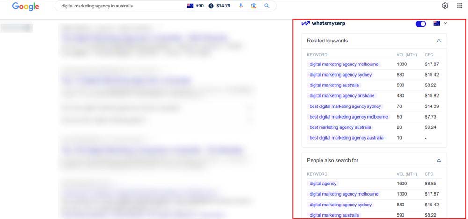Open keyword best digital marketing agency sydney
Screen dimensions: 468x219
tap(345, 106)
